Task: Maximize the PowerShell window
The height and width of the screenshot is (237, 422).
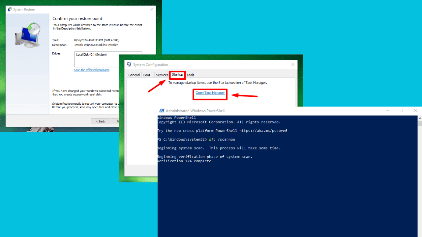Action: [402, 111]
